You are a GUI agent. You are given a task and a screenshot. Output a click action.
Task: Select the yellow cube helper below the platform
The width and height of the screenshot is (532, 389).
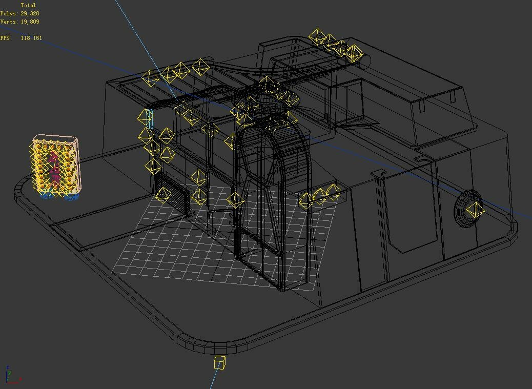pyautogui.click(x=219, y=362)
